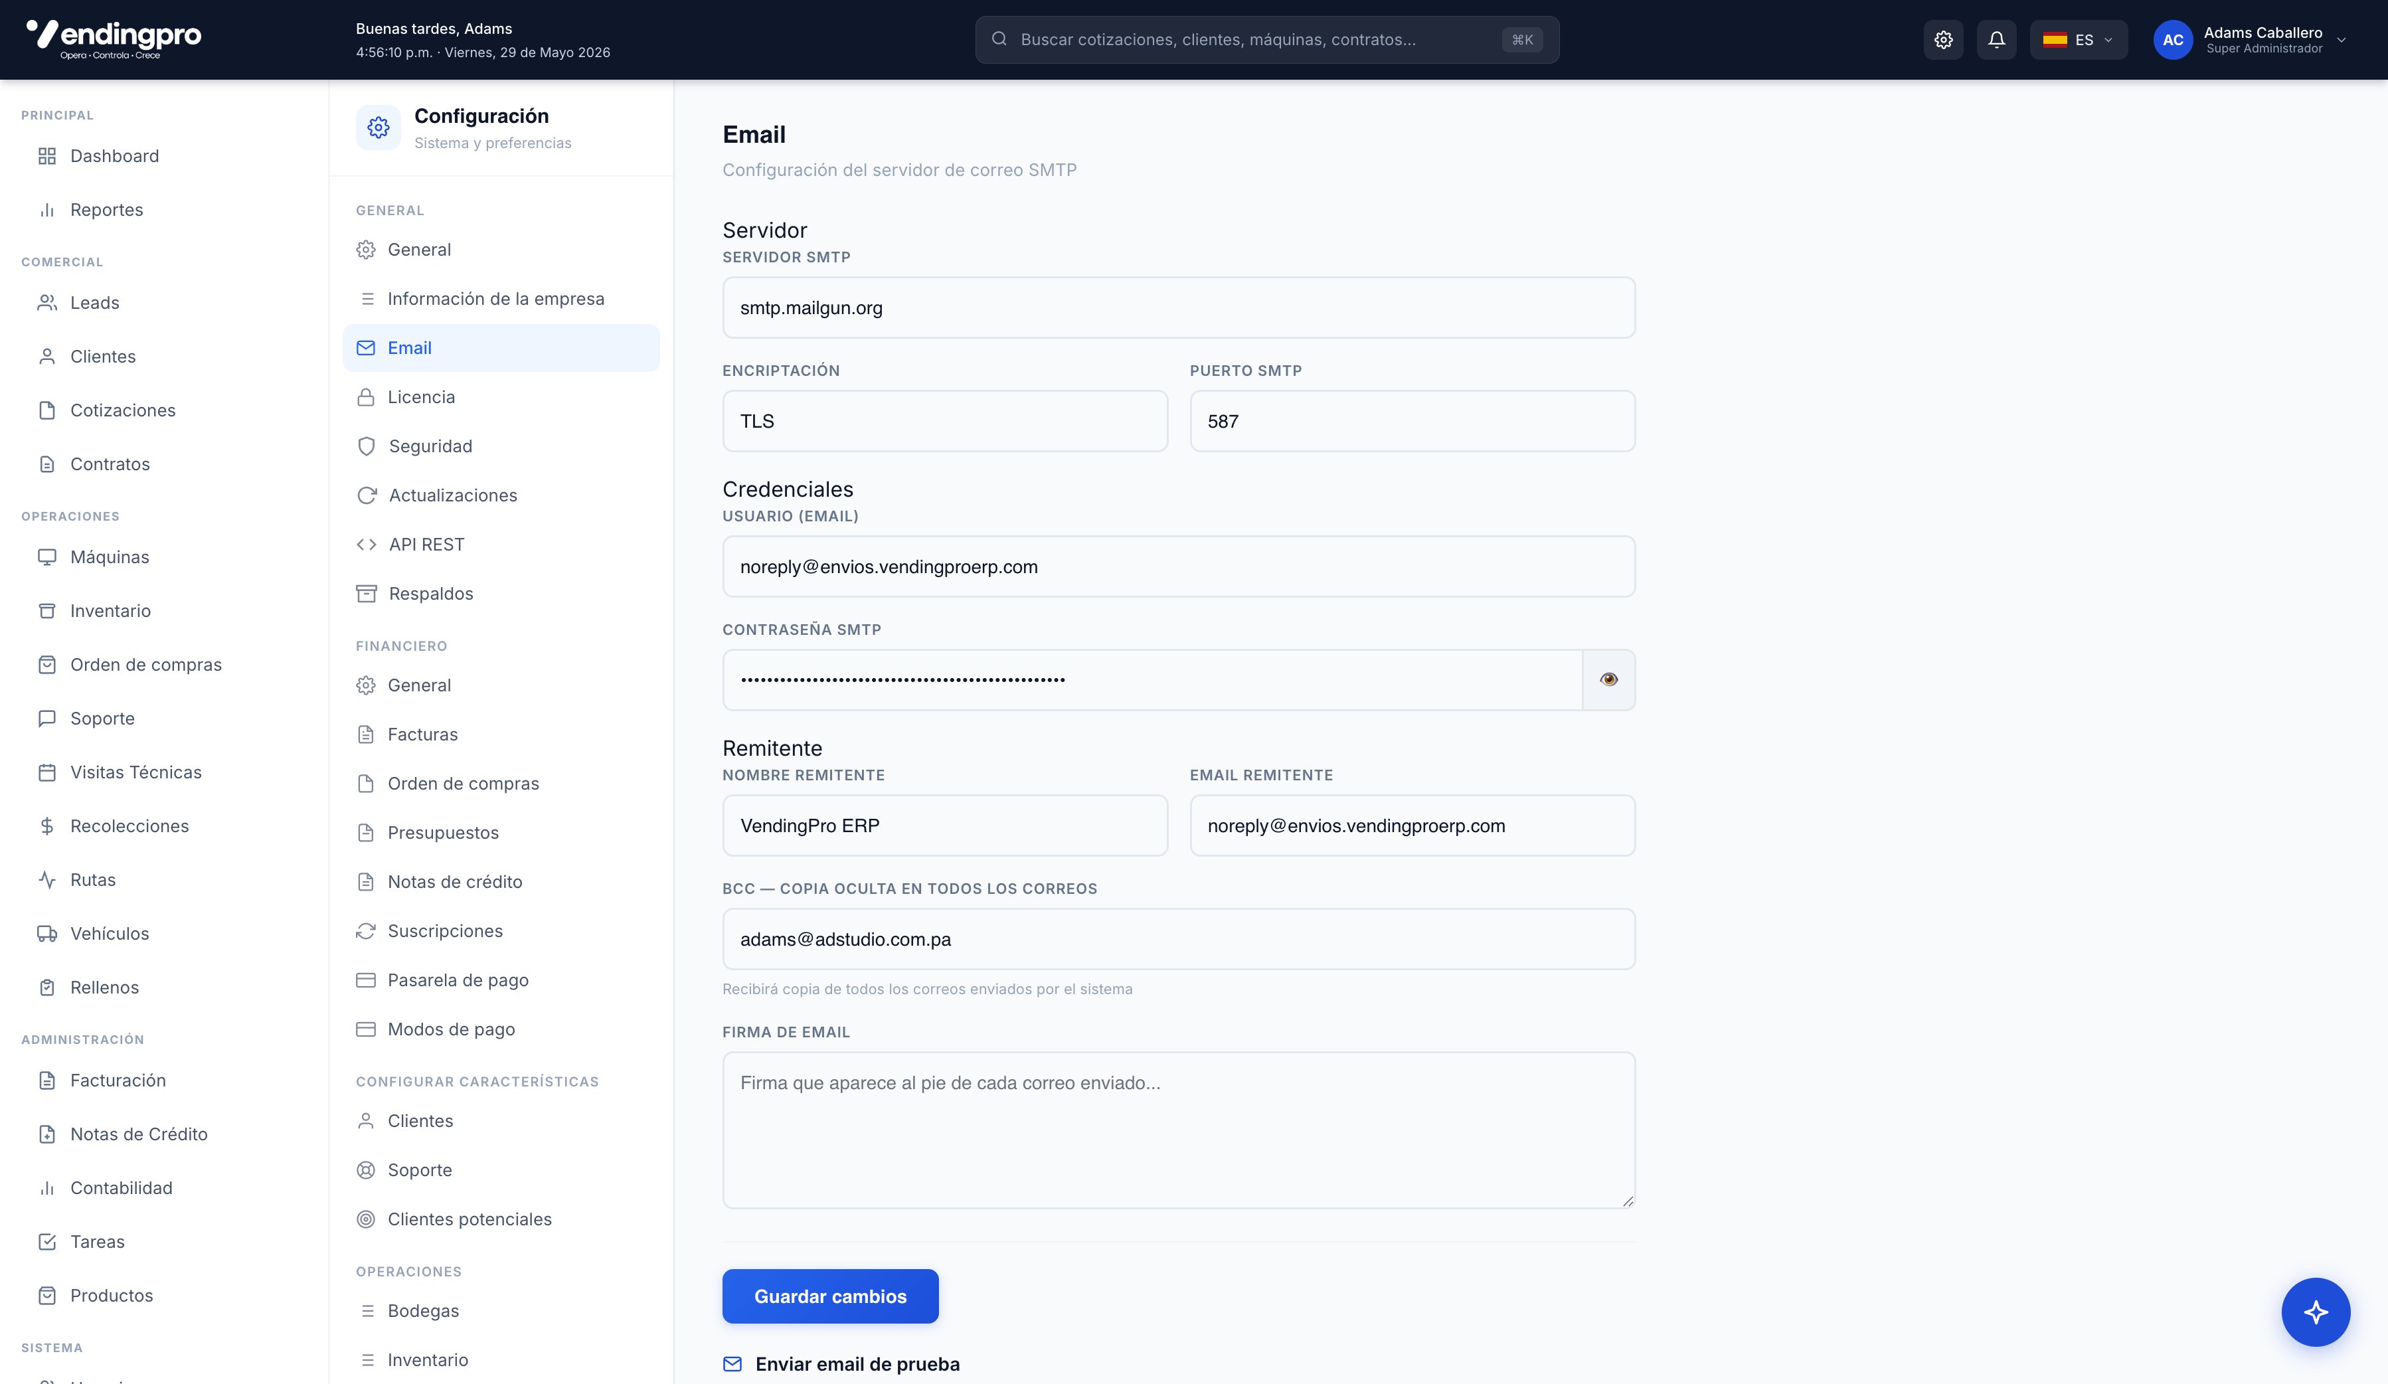Click the Servidor SMTP field
The height and width of the screenshot is (1384, 2388).
tap(1179, 307)
